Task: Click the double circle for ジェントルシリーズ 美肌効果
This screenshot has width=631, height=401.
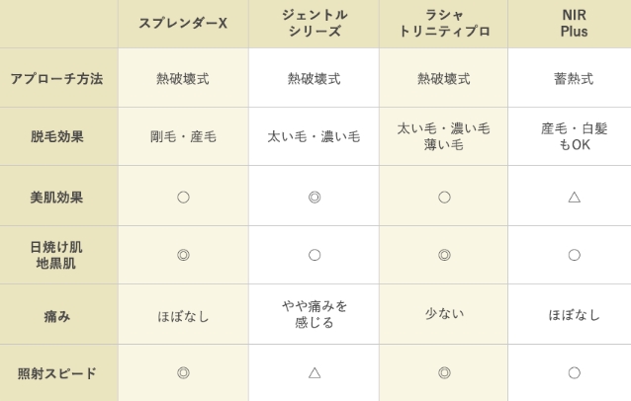Action: (315, 198)
